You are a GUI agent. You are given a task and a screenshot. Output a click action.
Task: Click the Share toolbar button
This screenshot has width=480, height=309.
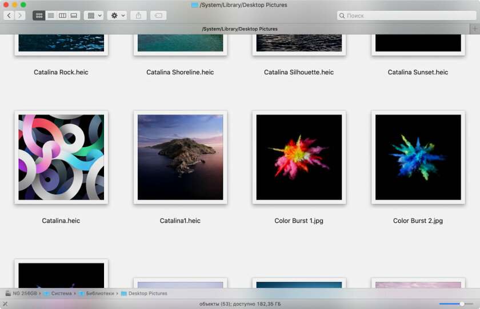[138, 15]
